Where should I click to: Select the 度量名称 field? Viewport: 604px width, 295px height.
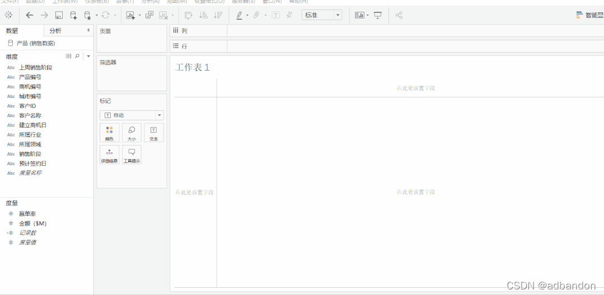[x=30, y=174]
